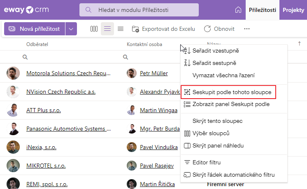Click the search magnifier icon

tap(88, 10)
